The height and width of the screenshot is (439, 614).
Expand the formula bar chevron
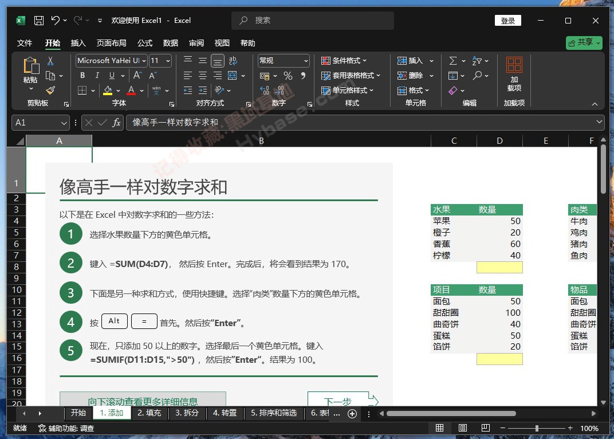(x=599, y=122)
